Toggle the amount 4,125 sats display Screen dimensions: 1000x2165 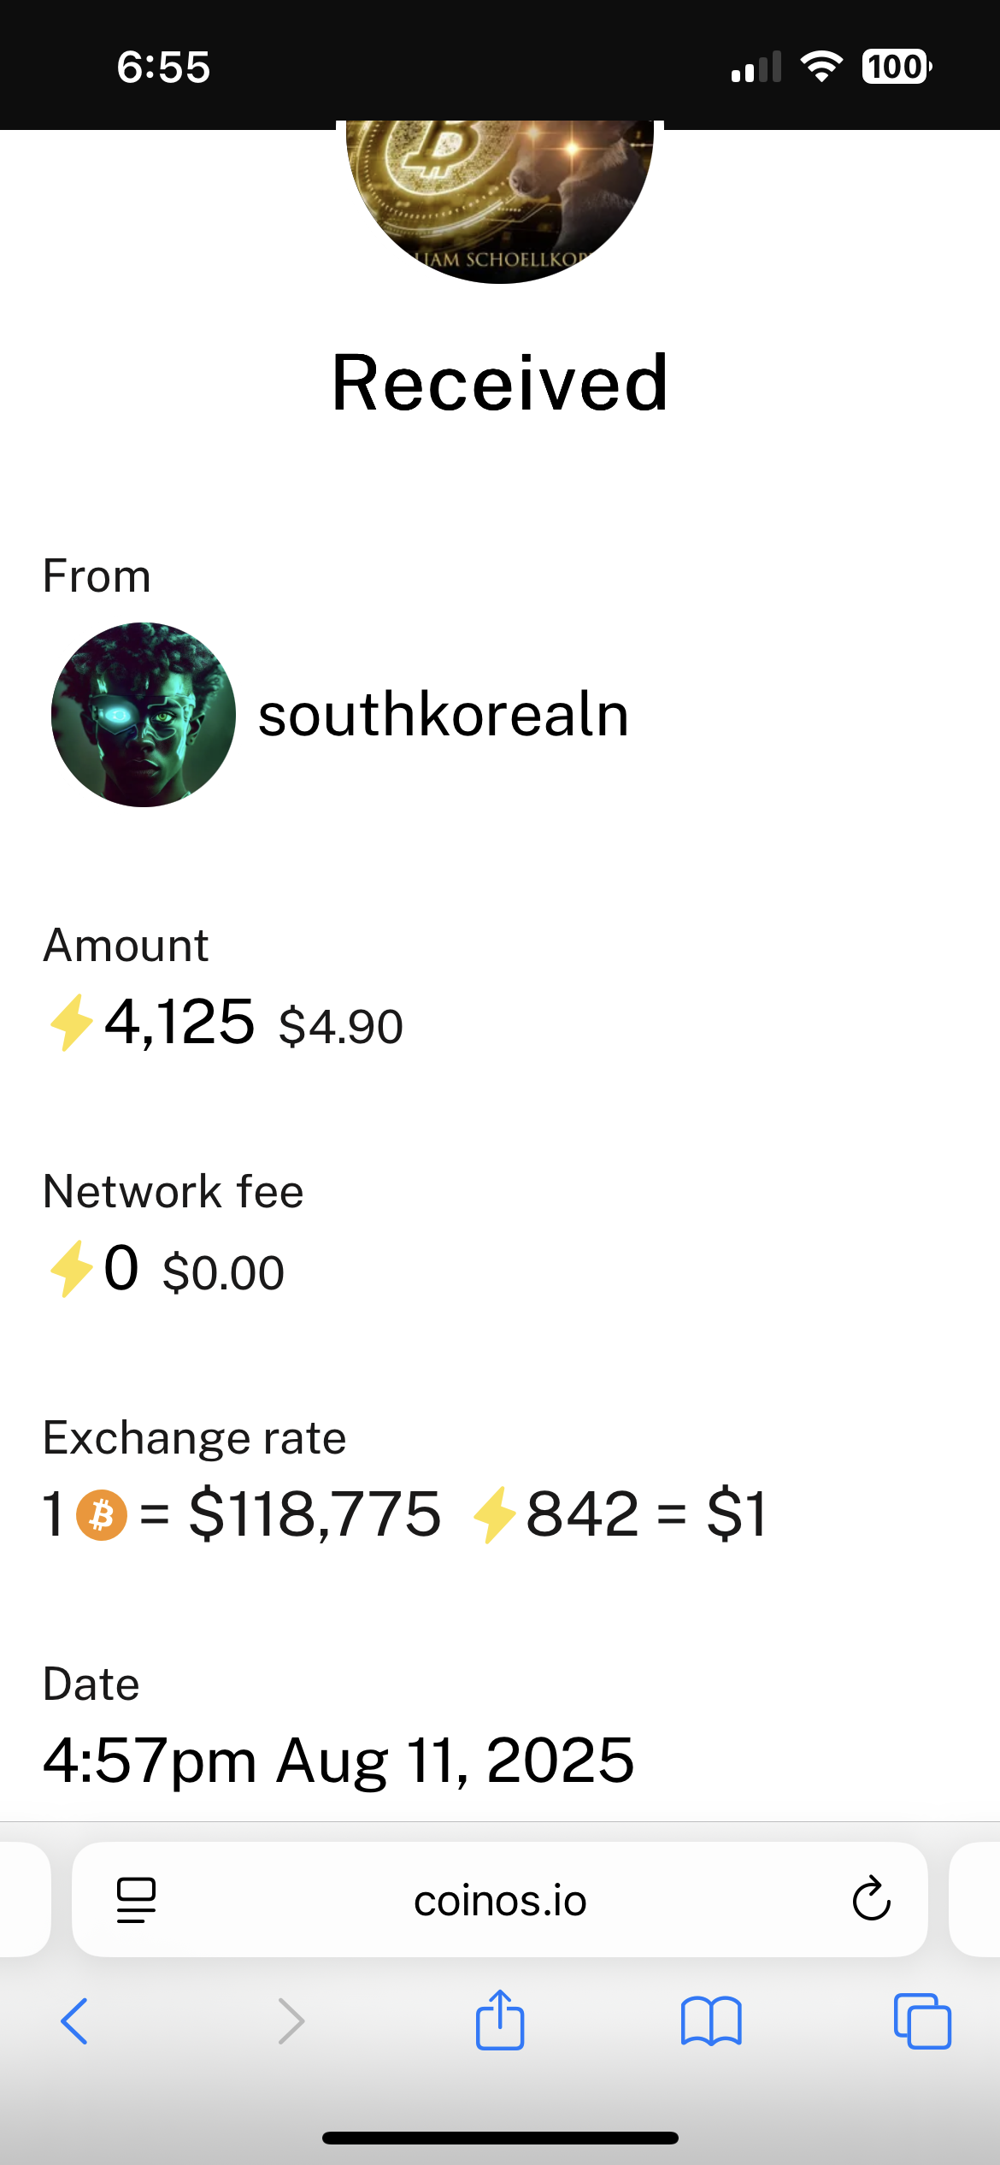click(179, 1022)
